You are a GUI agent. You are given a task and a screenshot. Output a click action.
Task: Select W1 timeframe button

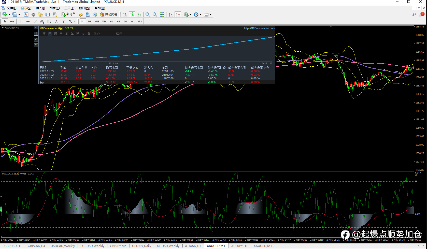[133, 21]
